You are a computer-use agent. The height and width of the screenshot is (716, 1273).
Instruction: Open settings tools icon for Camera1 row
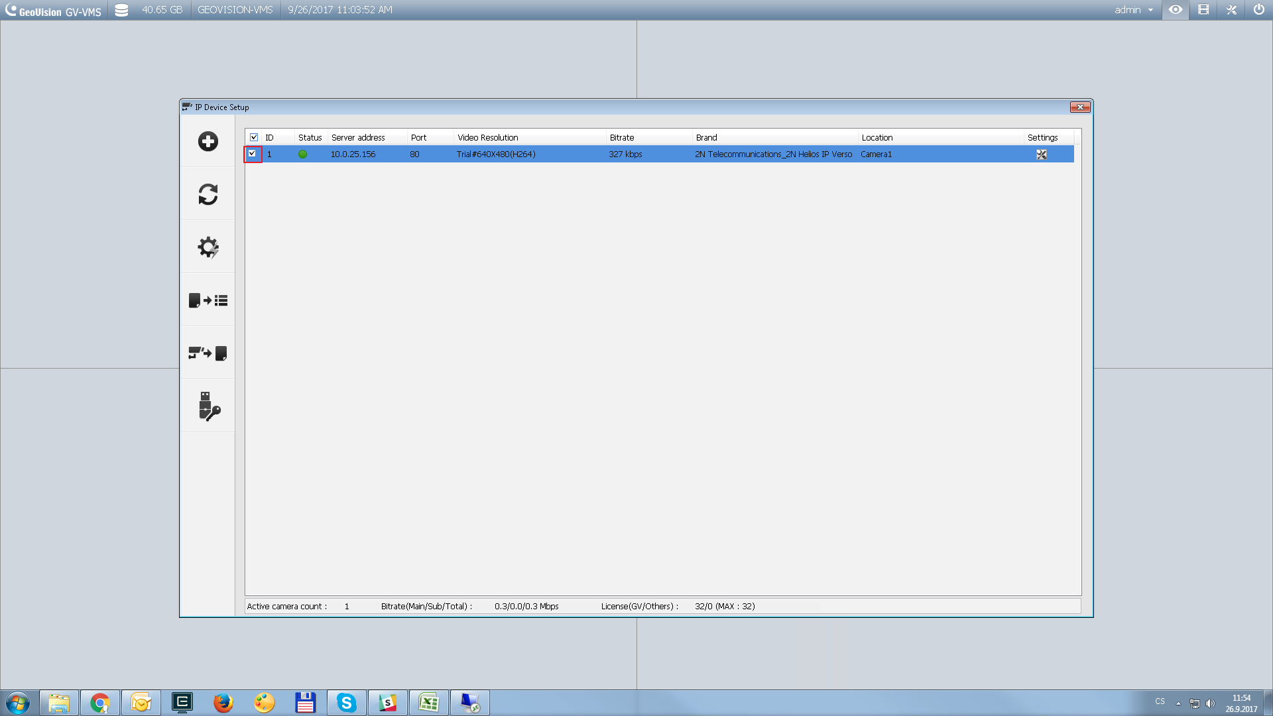click(1042, 154)
